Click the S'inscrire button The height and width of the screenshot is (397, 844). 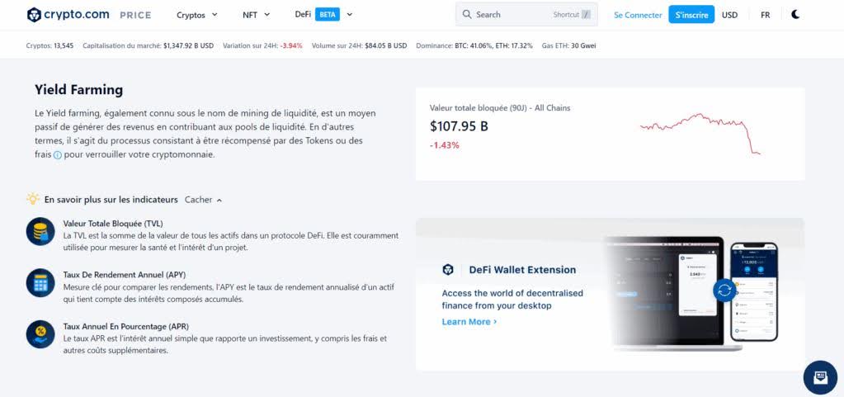click(x=691, y=15)
